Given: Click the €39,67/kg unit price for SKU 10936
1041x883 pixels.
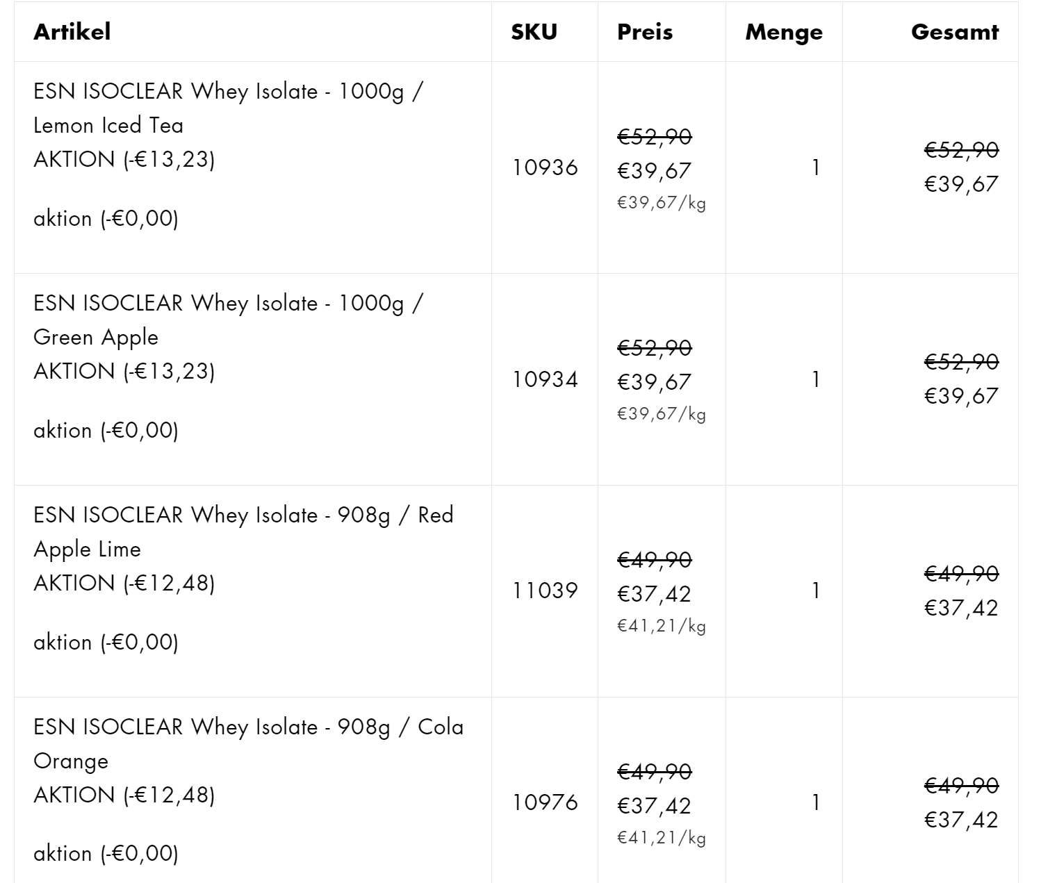Looking at the screenshot, I should (662, 203).
